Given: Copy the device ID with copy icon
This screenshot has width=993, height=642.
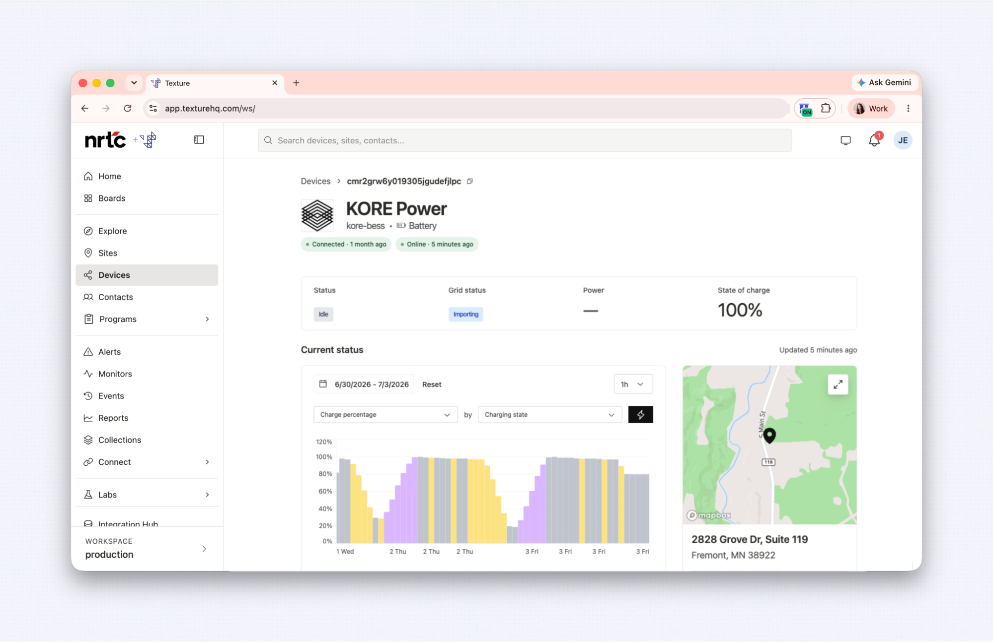Looking at the screenshot, I should pos(469,181).
